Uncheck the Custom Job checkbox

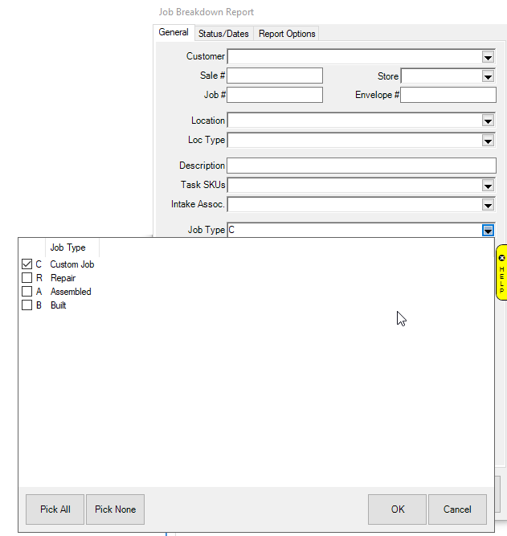coord(27,264)
